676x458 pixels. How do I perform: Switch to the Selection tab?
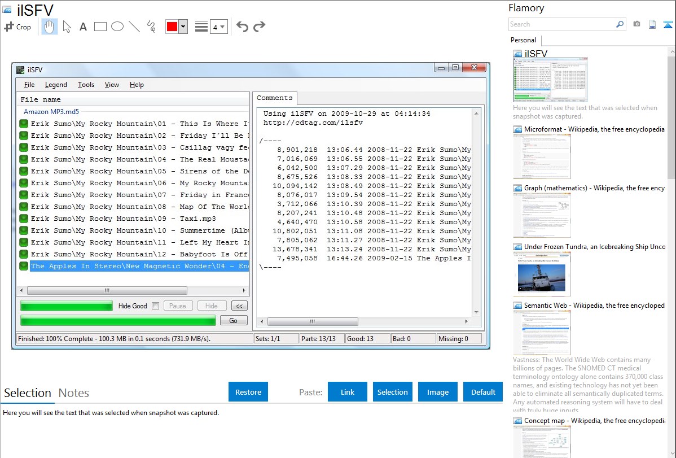[x=28, y=393]
